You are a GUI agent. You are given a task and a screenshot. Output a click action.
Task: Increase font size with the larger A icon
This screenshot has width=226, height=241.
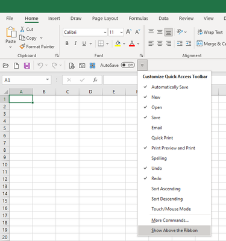click(128, 32)
